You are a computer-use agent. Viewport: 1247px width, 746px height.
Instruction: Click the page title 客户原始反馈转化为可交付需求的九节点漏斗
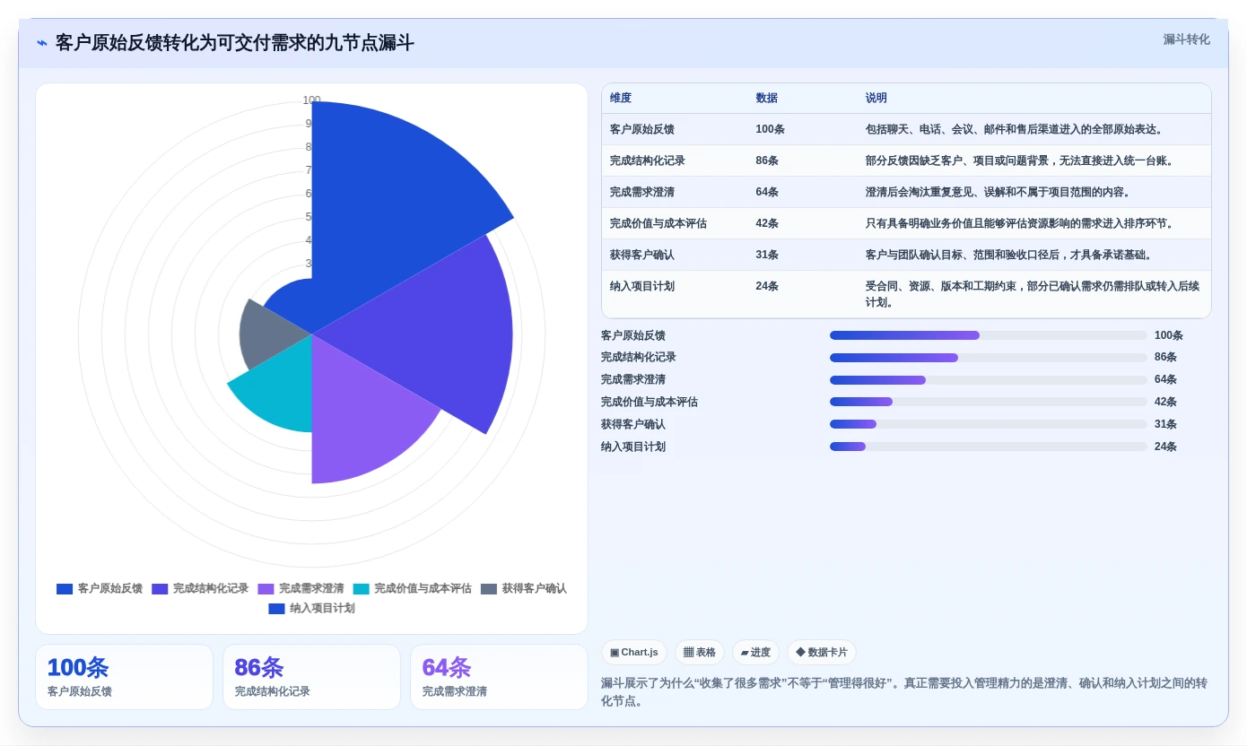pos(235,43)
